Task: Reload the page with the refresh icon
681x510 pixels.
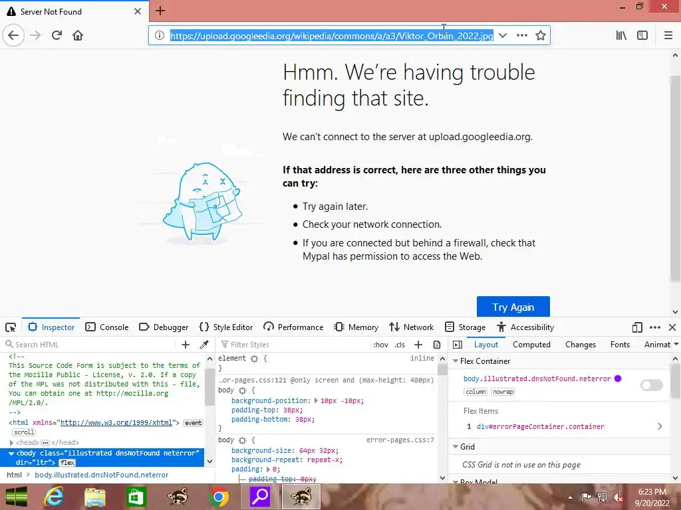Action: pyautogui.click(x=57, y=36)
